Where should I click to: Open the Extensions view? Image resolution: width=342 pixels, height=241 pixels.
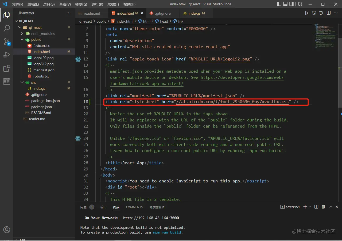[7, 68]
